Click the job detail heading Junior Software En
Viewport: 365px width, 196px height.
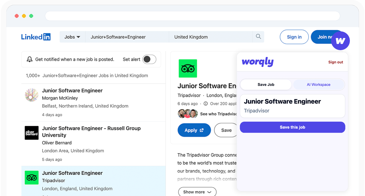tap(207, 86)
